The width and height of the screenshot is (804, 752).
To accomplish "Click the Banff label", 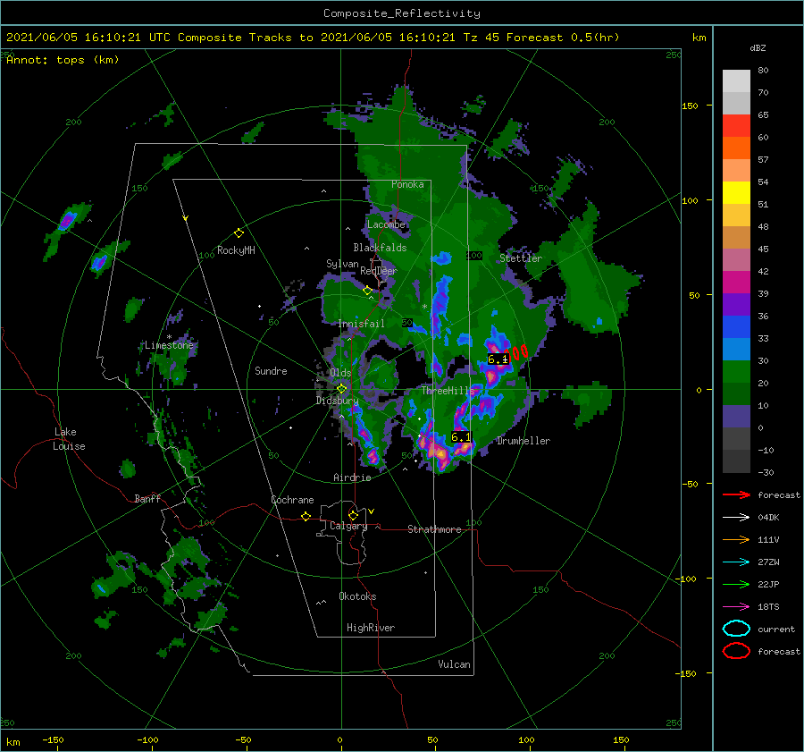I will click(x=147, y=499).
